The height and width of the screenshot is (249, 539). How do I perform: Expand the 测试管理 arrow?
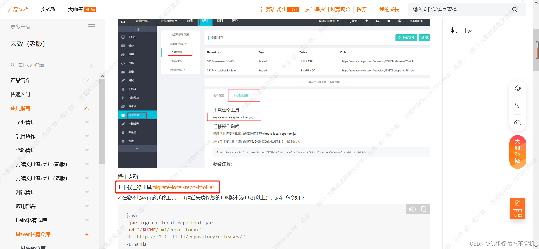click(87, 192)
